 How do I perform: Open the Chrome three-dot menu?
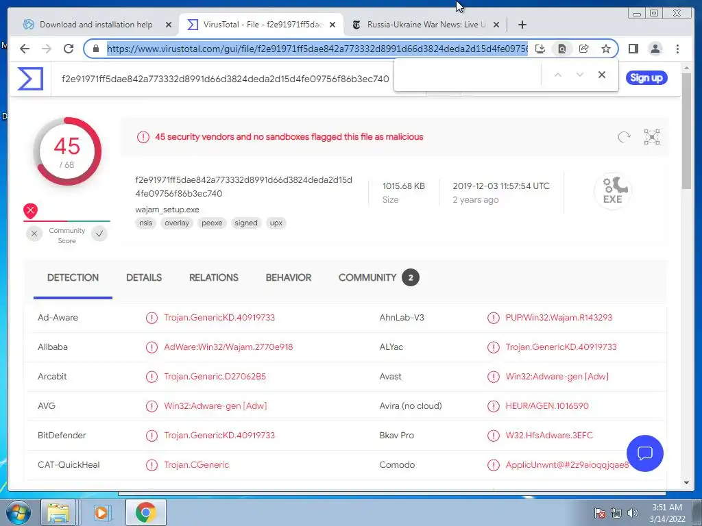pos(677,49)
